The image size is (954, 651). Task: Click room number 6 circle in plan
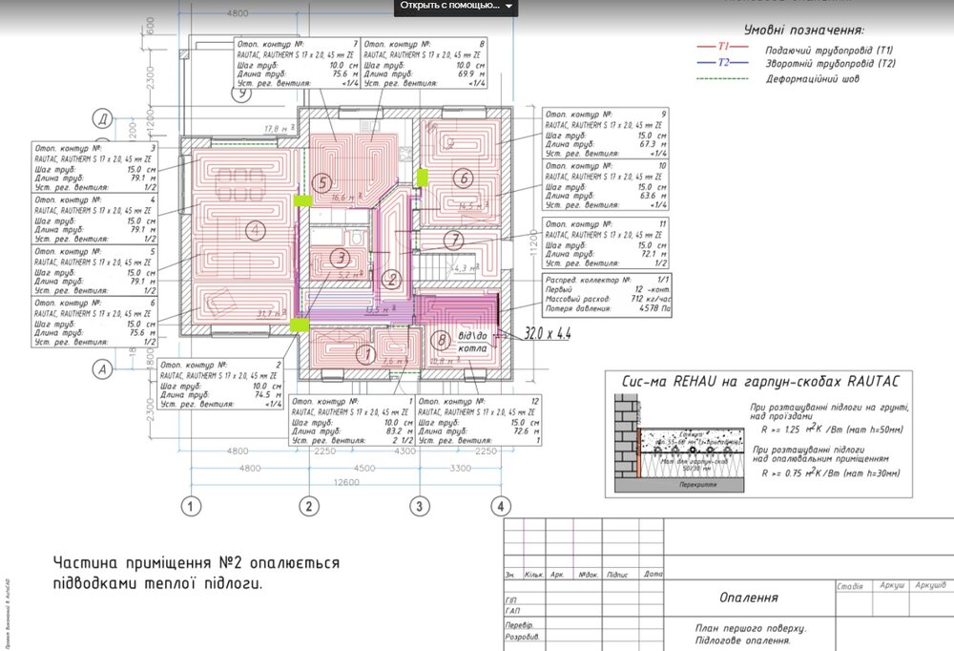pos(464,178)
